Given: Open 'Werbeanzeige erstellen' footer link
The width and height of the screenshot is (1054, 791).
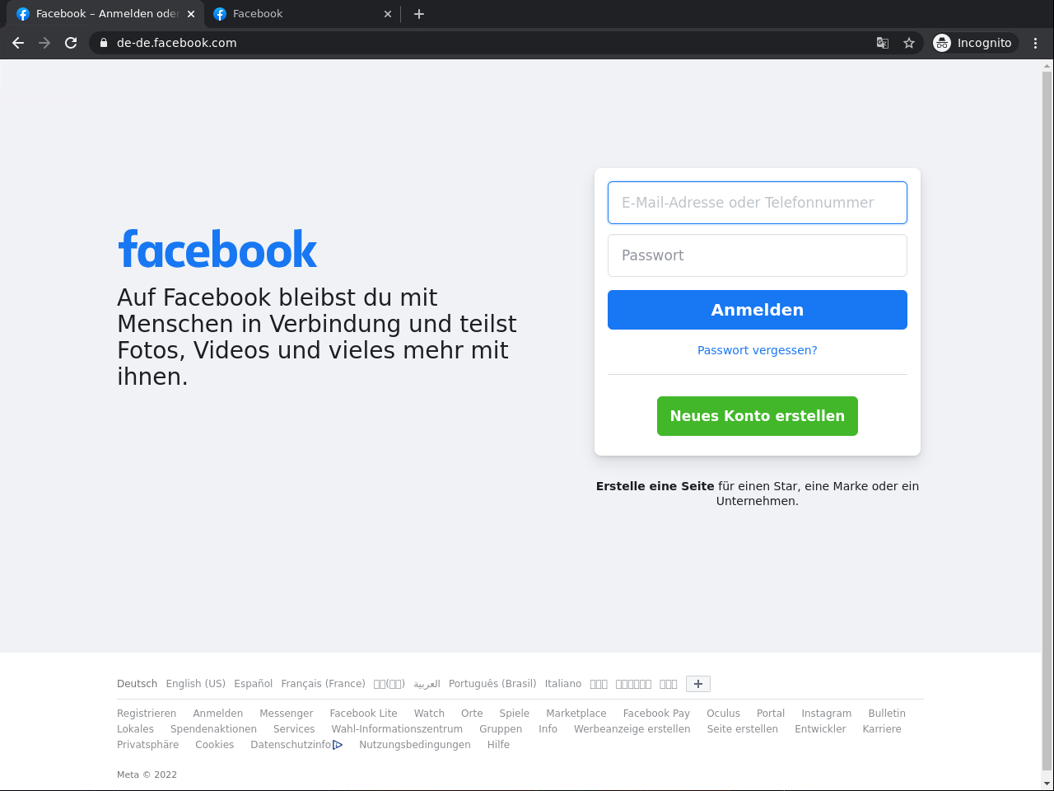Looking at the screenshot, I should 632,729.
